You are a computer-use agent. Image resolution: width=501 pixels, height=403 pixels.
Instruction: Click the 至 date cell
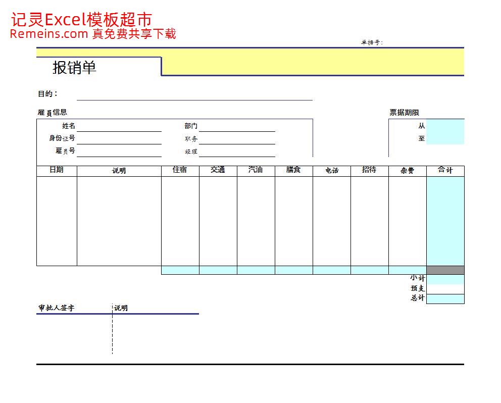pyautogui.click(x=445, y=138)
